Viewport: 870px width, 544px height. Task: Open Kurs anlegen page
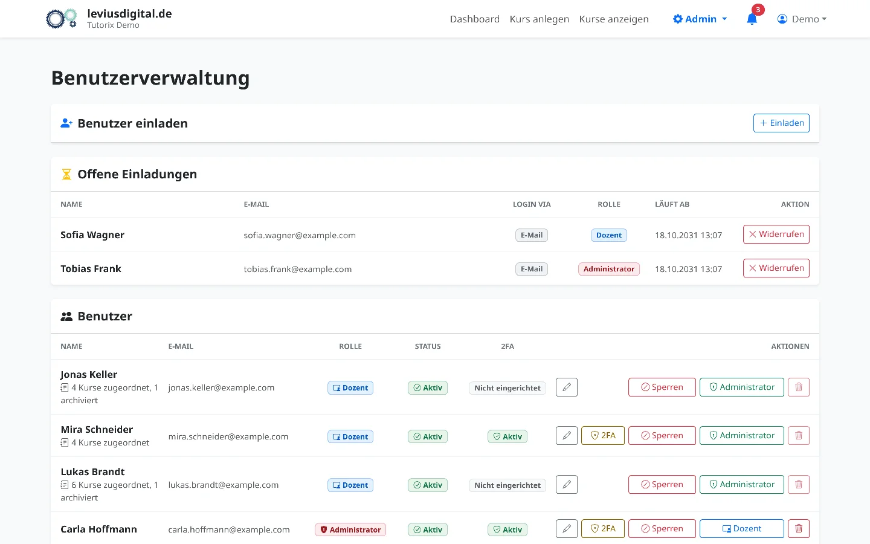tap(540, 19)
